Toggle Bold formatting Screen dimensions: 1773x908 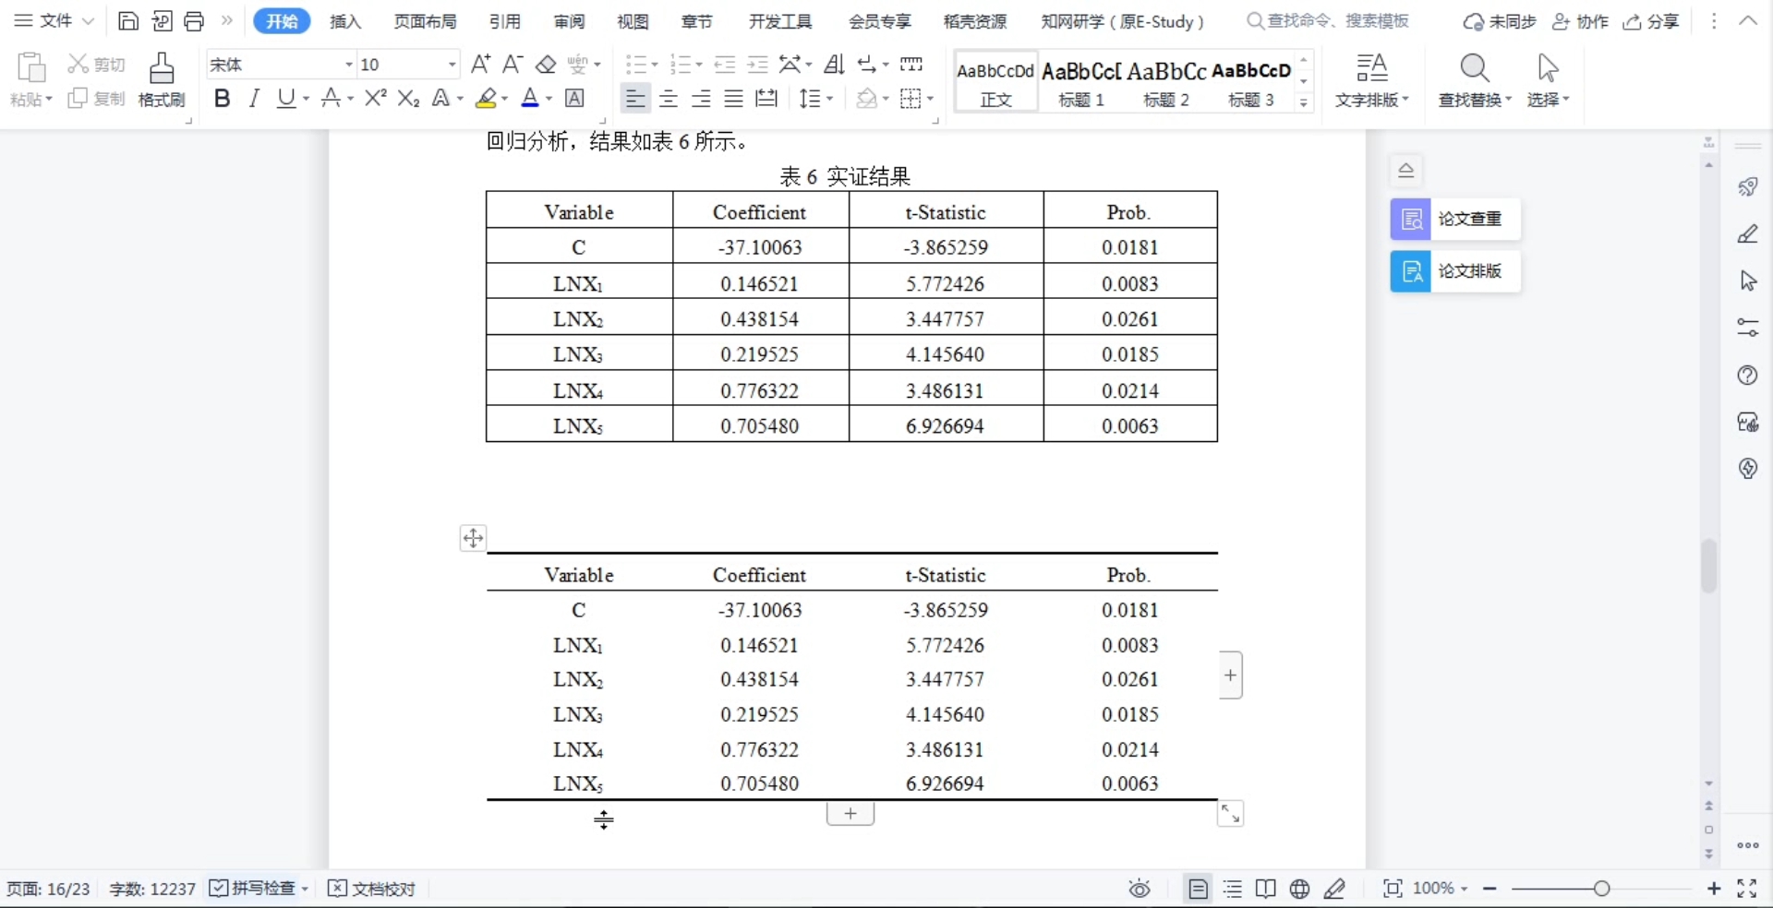point(222,98)
